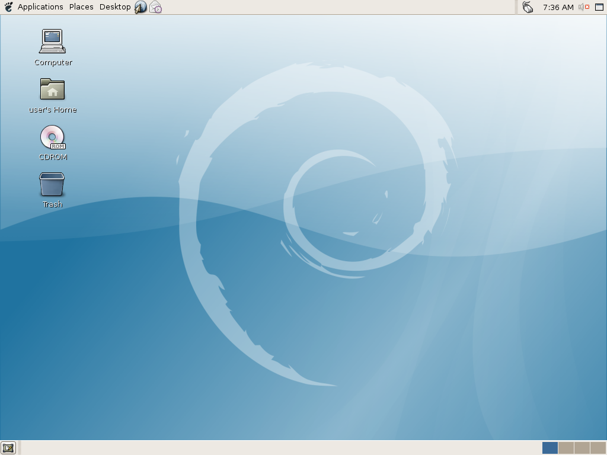Toggle the Show Desktop button
The height and width of the screenshot is (455, 607).
click(8, 448)
